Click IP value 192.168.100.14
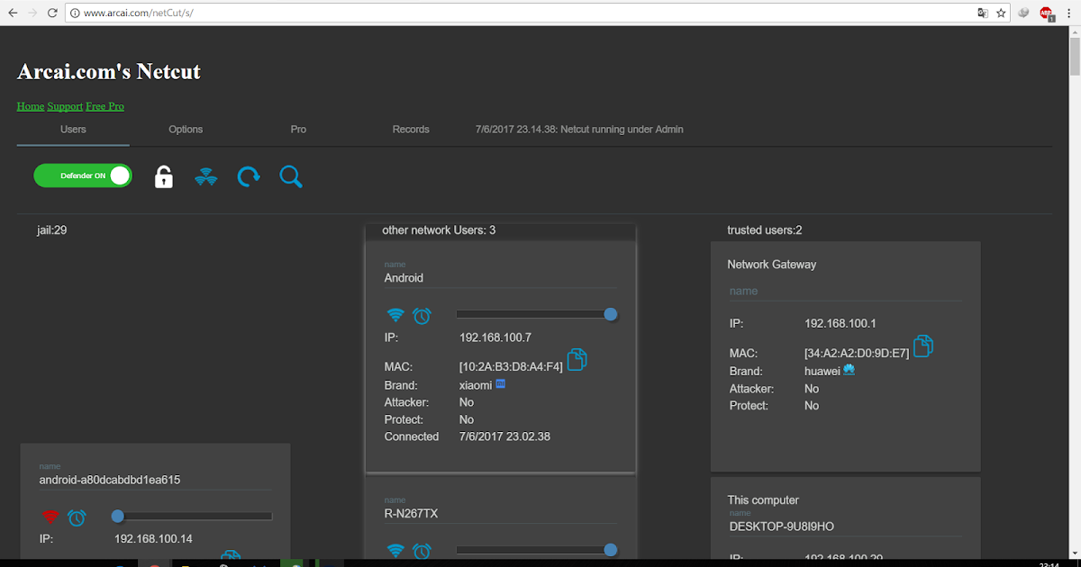 [x=153, y=539]
